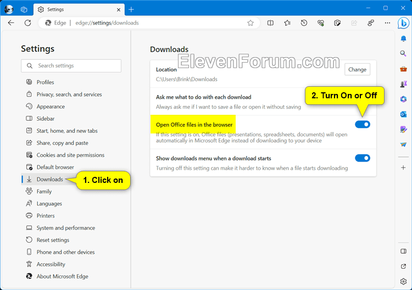Add this page to favorites star
The height and width of the screenshot is (290, 412).
point(250,23)
